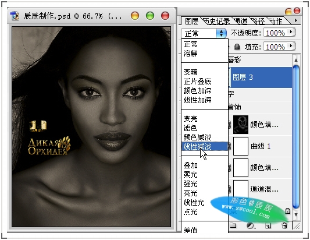The image size is (310, 240).
Task: Click the dark face mask thumbnail of 颜色填...
Action: pyautogui.click(x=241, y=125)
